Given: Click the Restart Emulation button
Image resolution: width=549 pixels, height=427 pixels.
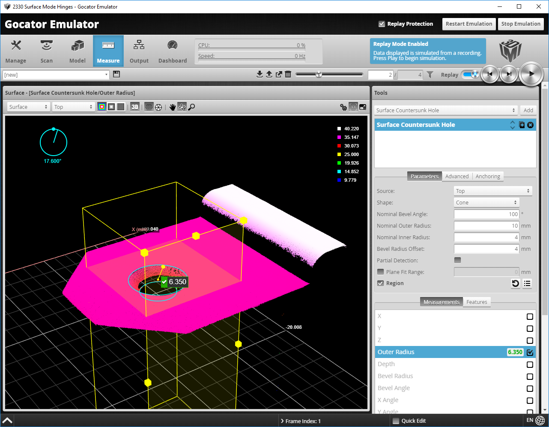Looking at the screenshot, I should [468, 24].
